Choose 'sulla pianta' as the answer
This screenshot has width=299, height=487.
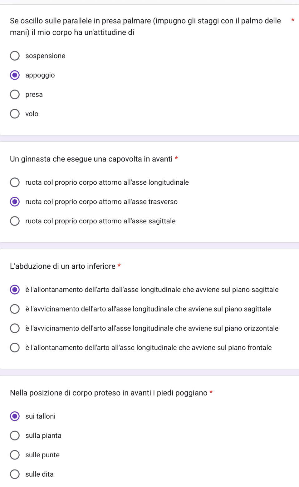click(15, 436)
